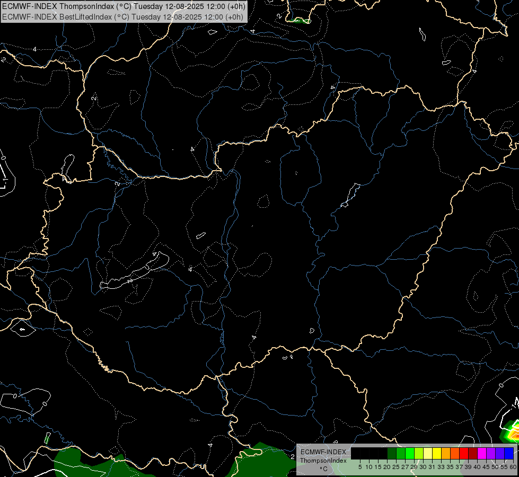Image resolution: width=519 pixels, height=477 pixels.
Task: Select the magenta 40–45 legend swatch
Action: tap(482, 453)
